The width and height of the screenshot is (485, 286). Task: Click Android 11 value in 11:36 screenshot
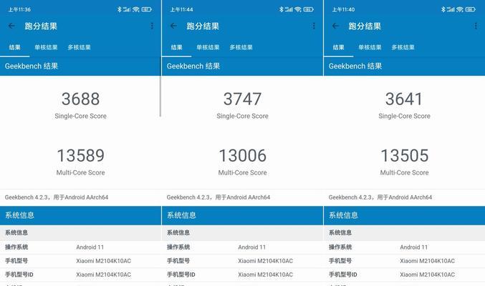click(90, 247)
